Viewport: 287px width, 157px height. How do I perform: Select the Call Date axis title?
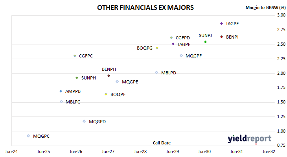[162, 143]
